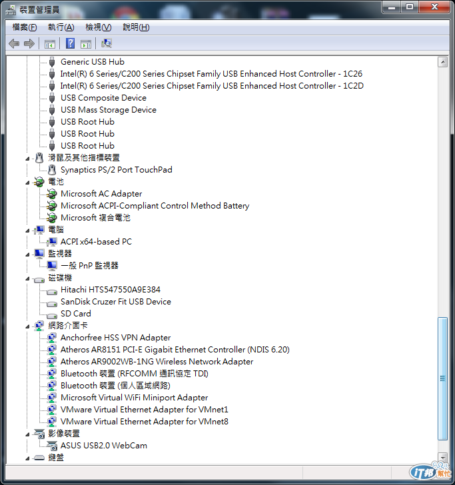The image size is (455, 485).
Task: Click Scan for hardware changes toolbar icon
Action: tap(107, 43)
